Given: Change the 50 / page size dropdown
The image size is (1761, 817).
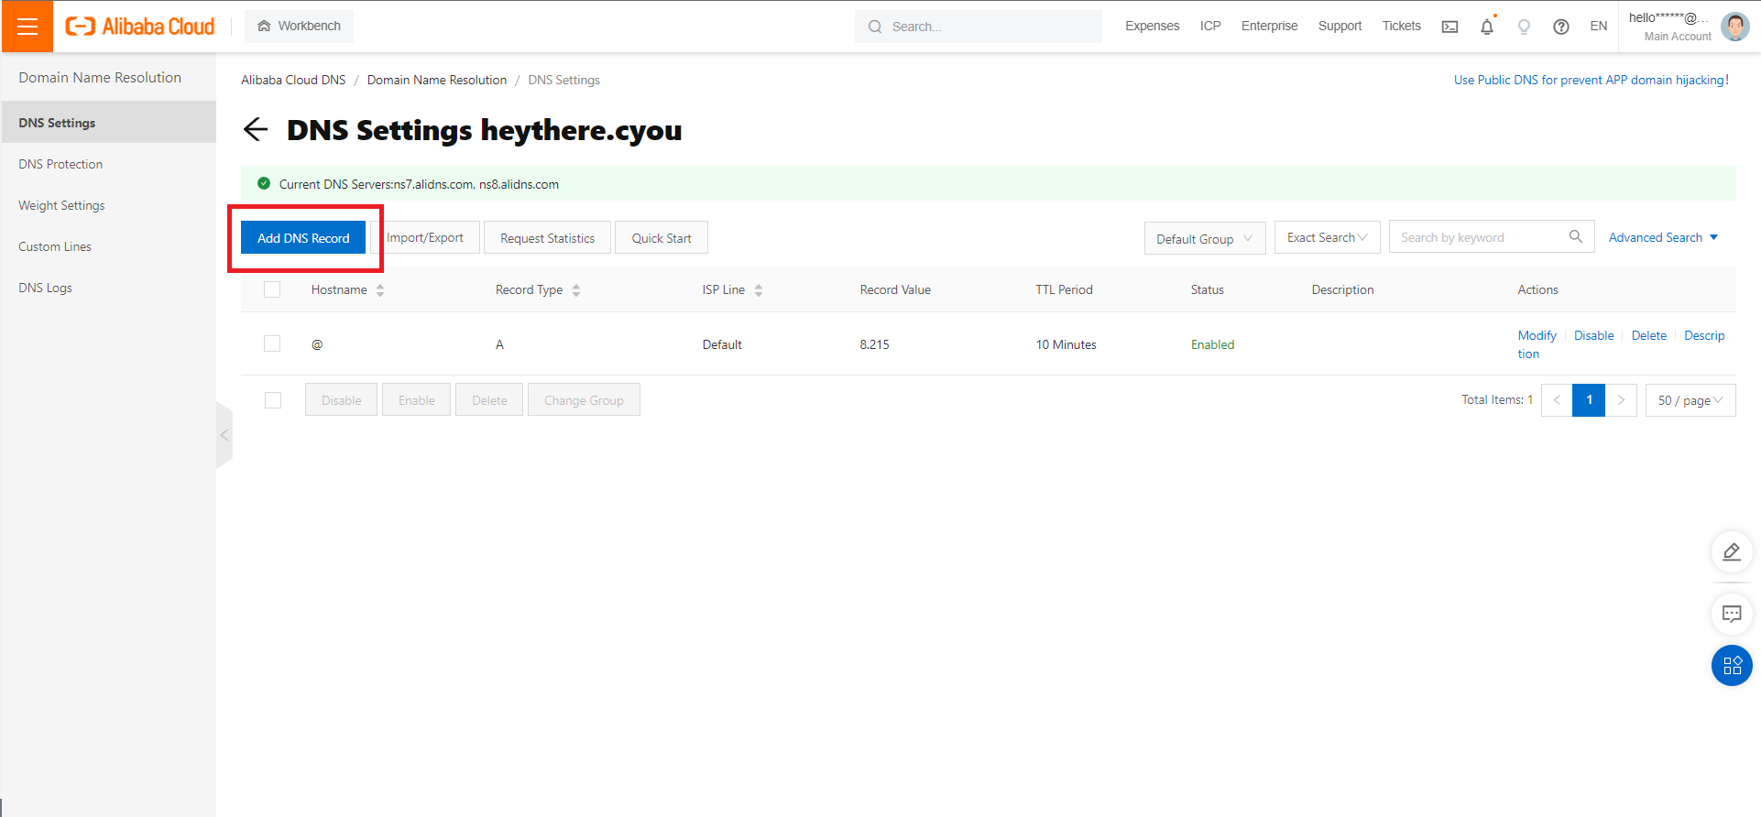Looking at the screenshot, I should click(x=1690, y=400).
